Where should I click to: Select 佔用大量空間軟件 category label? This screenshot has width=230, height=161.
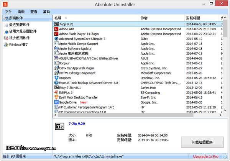23,31
